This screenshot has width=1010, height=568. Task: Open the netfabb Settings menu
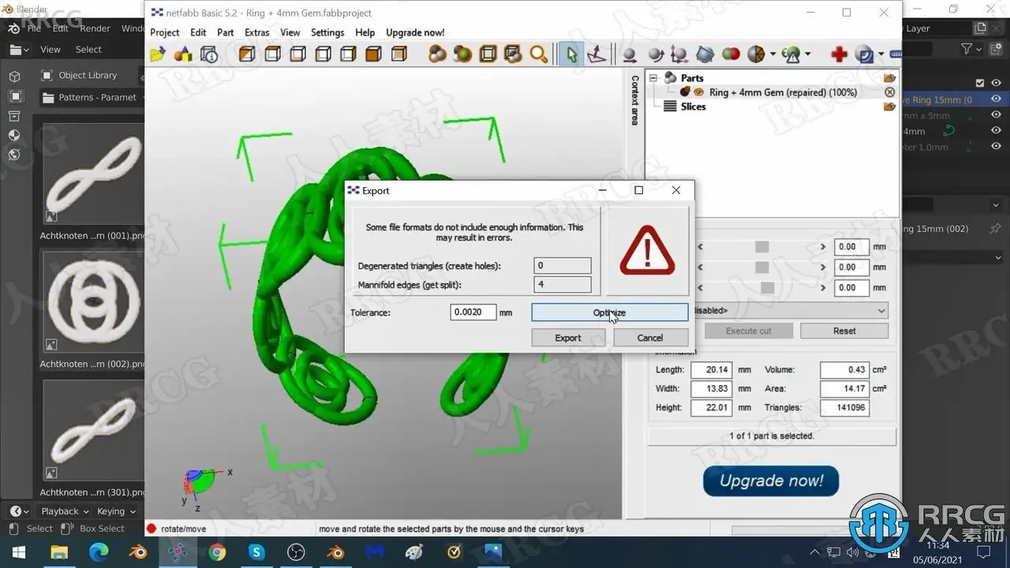click(327, 32)
